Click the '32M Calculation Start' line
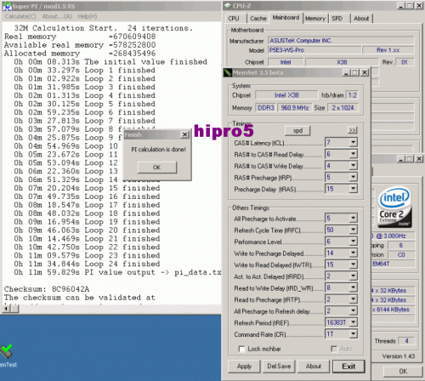The width and height of the screenshot is (425, 381). click(x=104, y=28)
